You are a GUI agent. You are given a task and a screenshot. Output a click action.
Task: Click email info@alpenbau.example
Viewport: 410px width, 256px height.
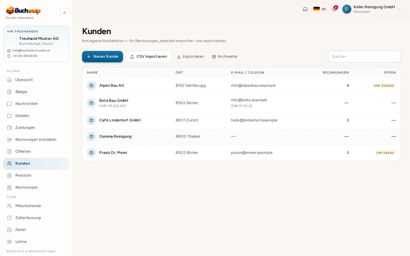(253, 85)
